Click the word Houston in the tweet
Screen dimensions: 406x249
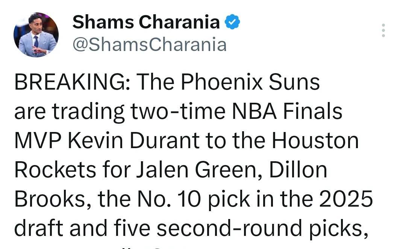click(315, 141)
